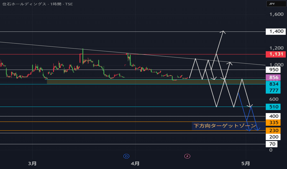This screenshot has width=287, height=169.
Task: Select the 200 price label
Action: 273,137
